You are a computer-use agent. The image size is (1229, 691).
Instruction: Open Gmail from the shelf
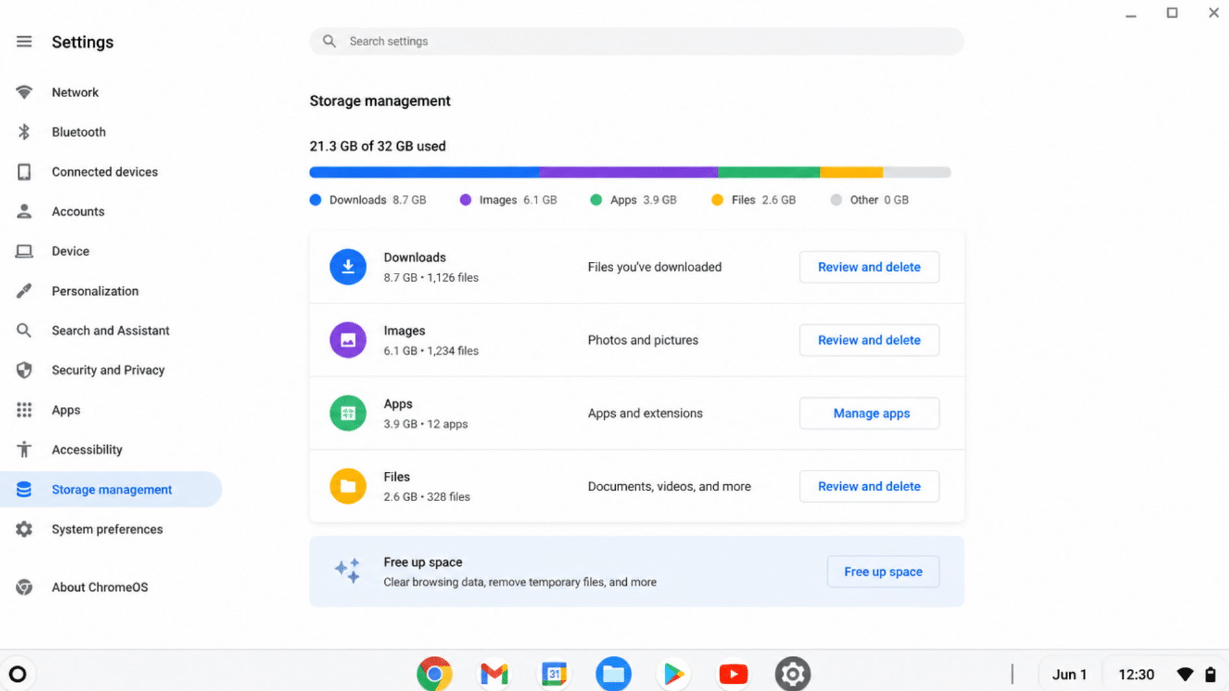click(494, 674)
